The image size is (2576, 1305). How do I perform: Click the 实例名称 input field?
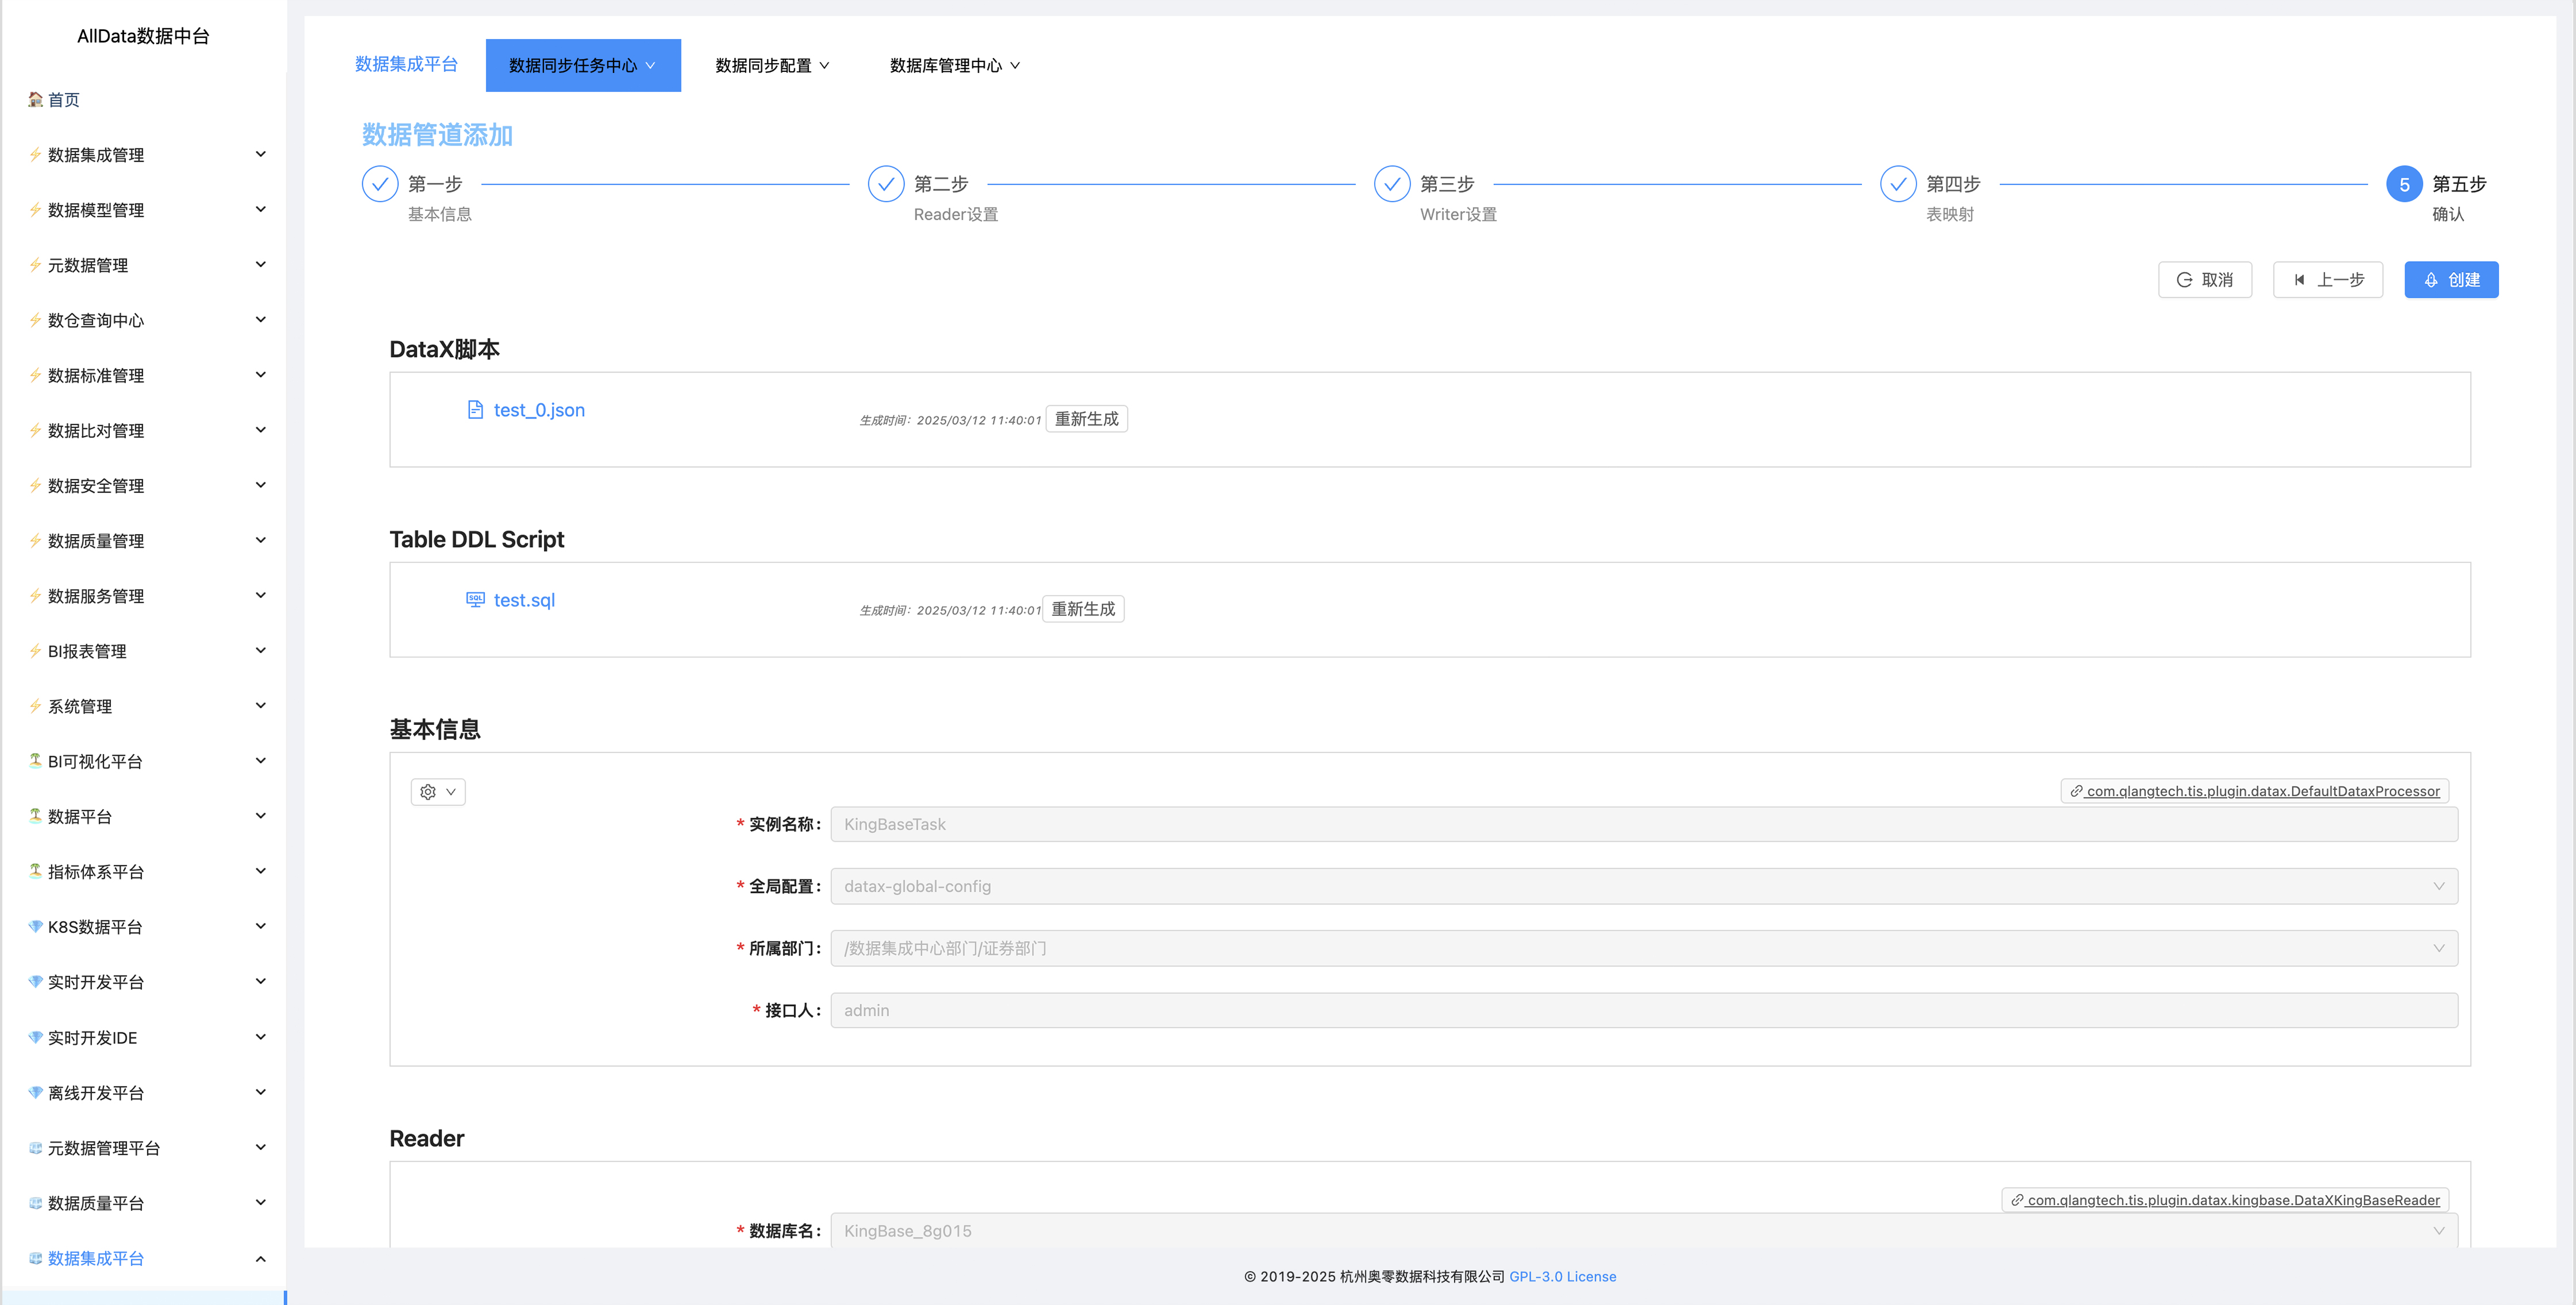(x=1643, y=824)
